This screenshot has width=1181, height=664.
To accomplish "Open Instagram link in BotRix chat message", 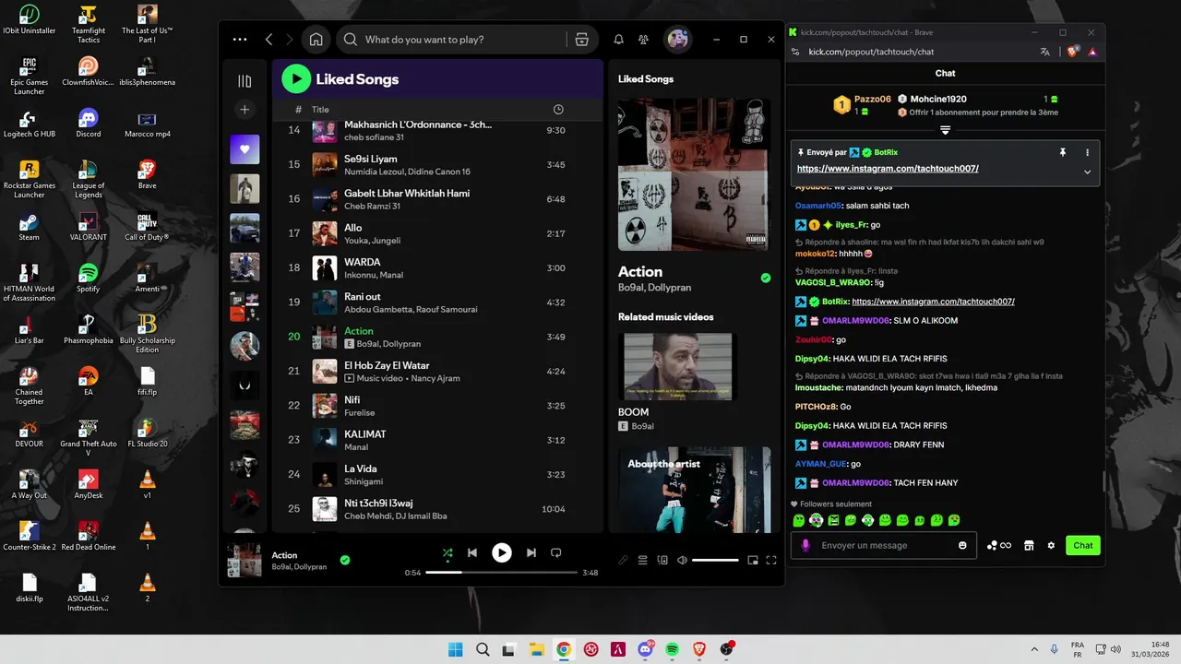I will (933, 302).
